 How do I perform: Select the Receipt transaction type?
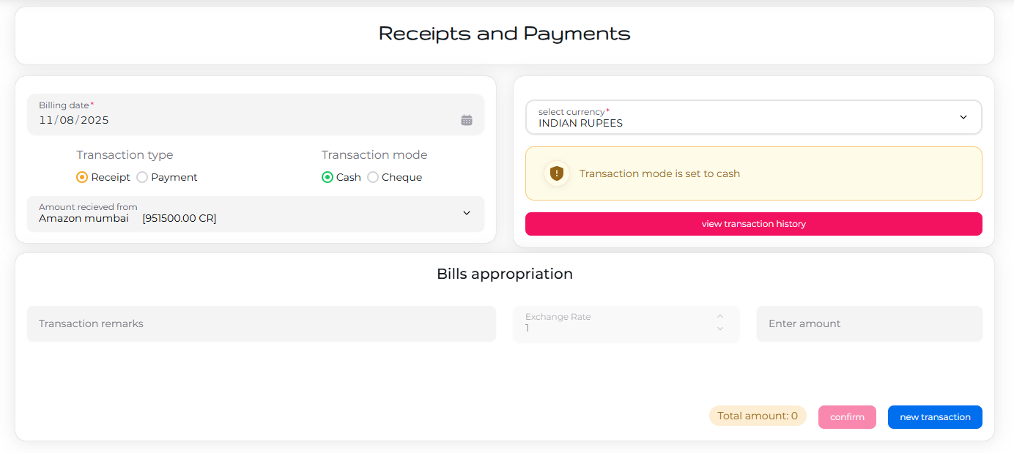click(x=81, y=176)
